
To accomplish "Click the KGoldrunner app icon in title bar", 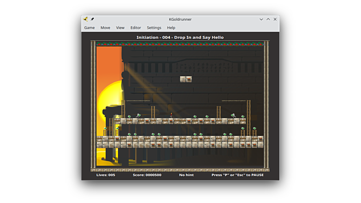I will [85, 19].
